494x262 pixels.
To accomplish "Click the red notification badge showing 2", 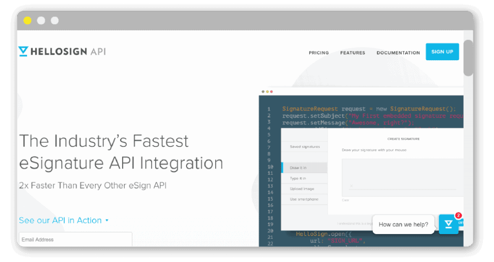I will 458,215.
